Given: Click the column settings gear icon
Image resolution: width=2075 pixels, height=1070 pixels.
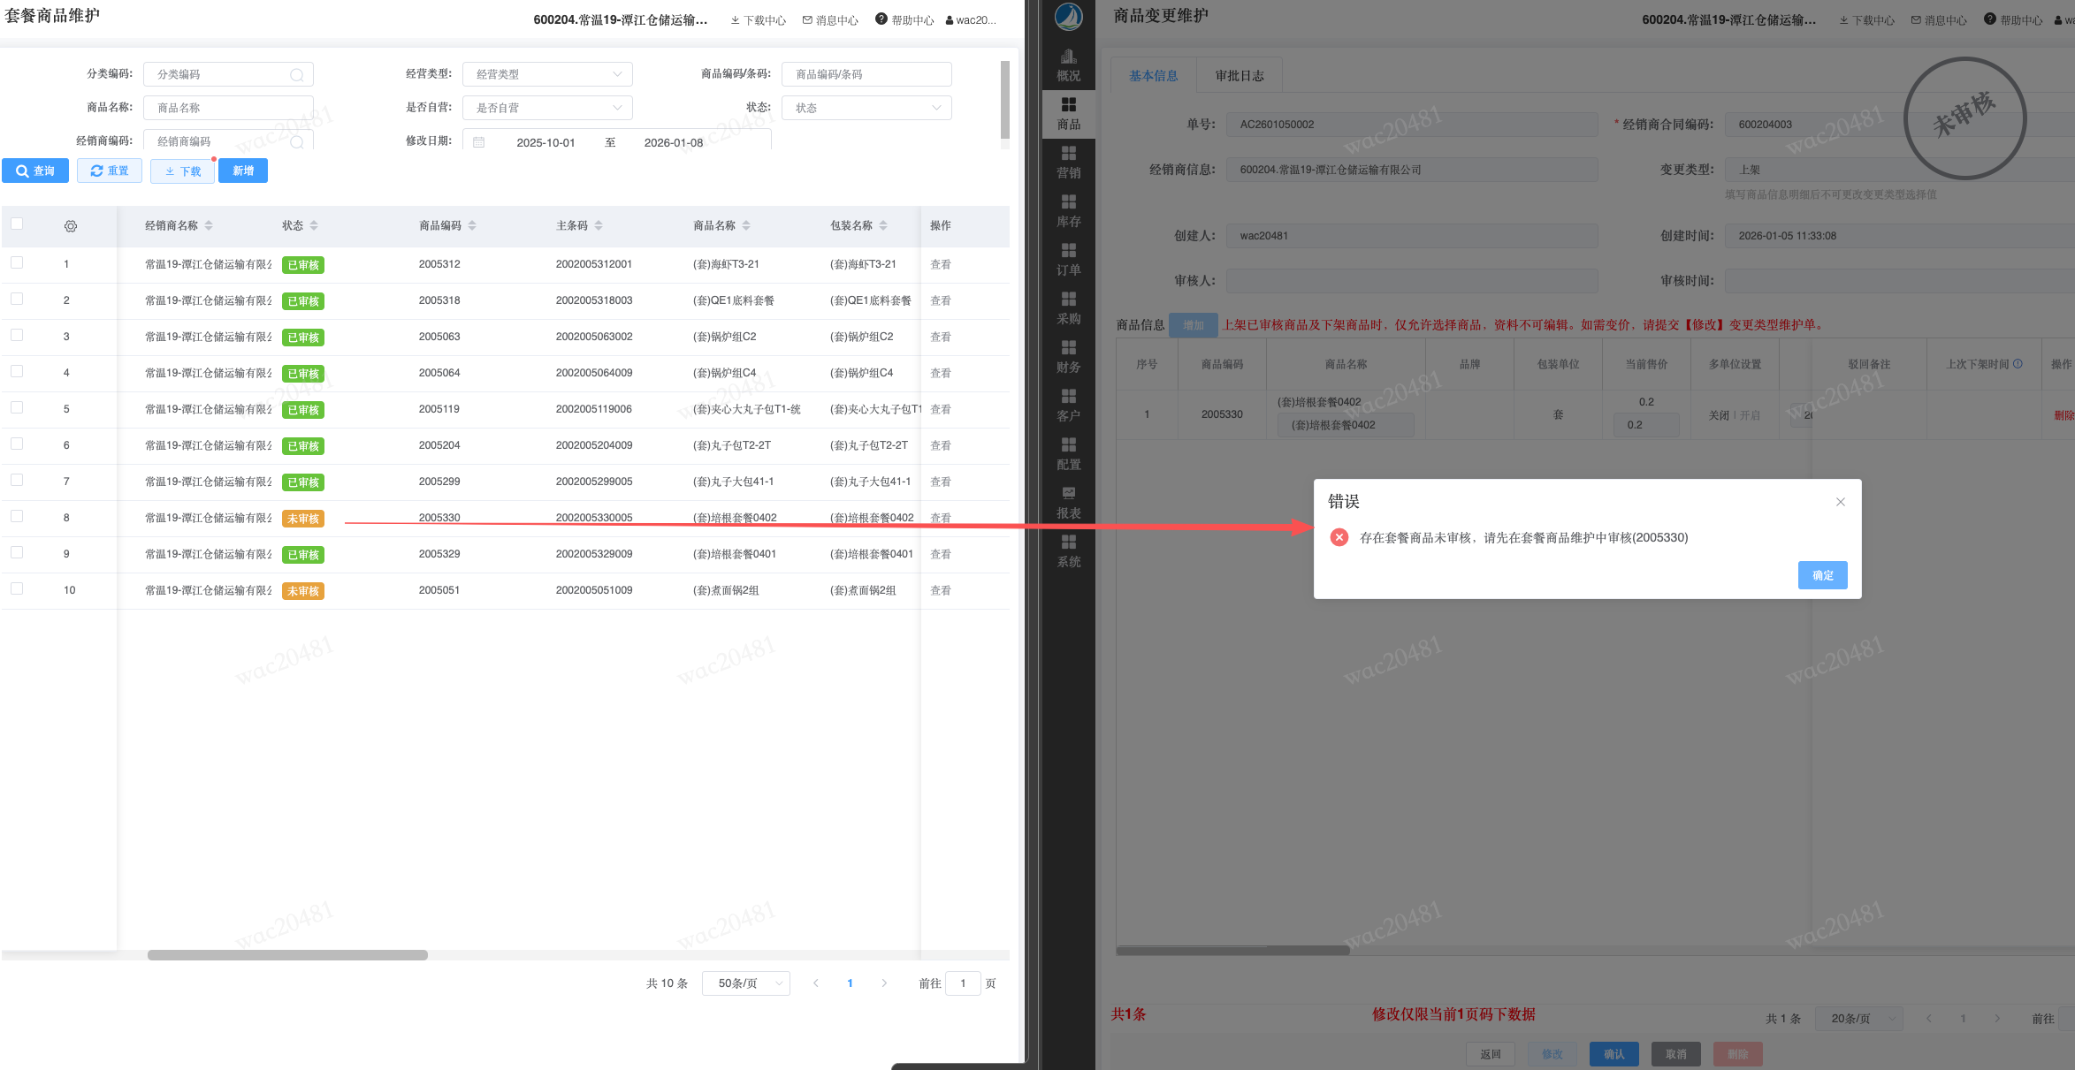Looking at the screenshot, I should [x=71, y=226].
